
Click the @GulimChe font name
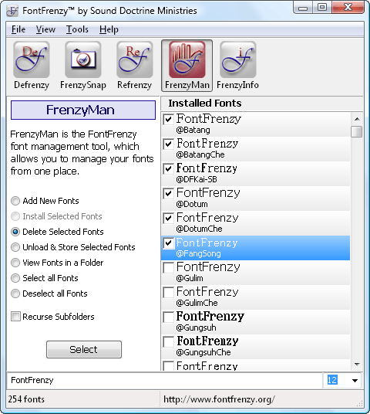[197, 303]
